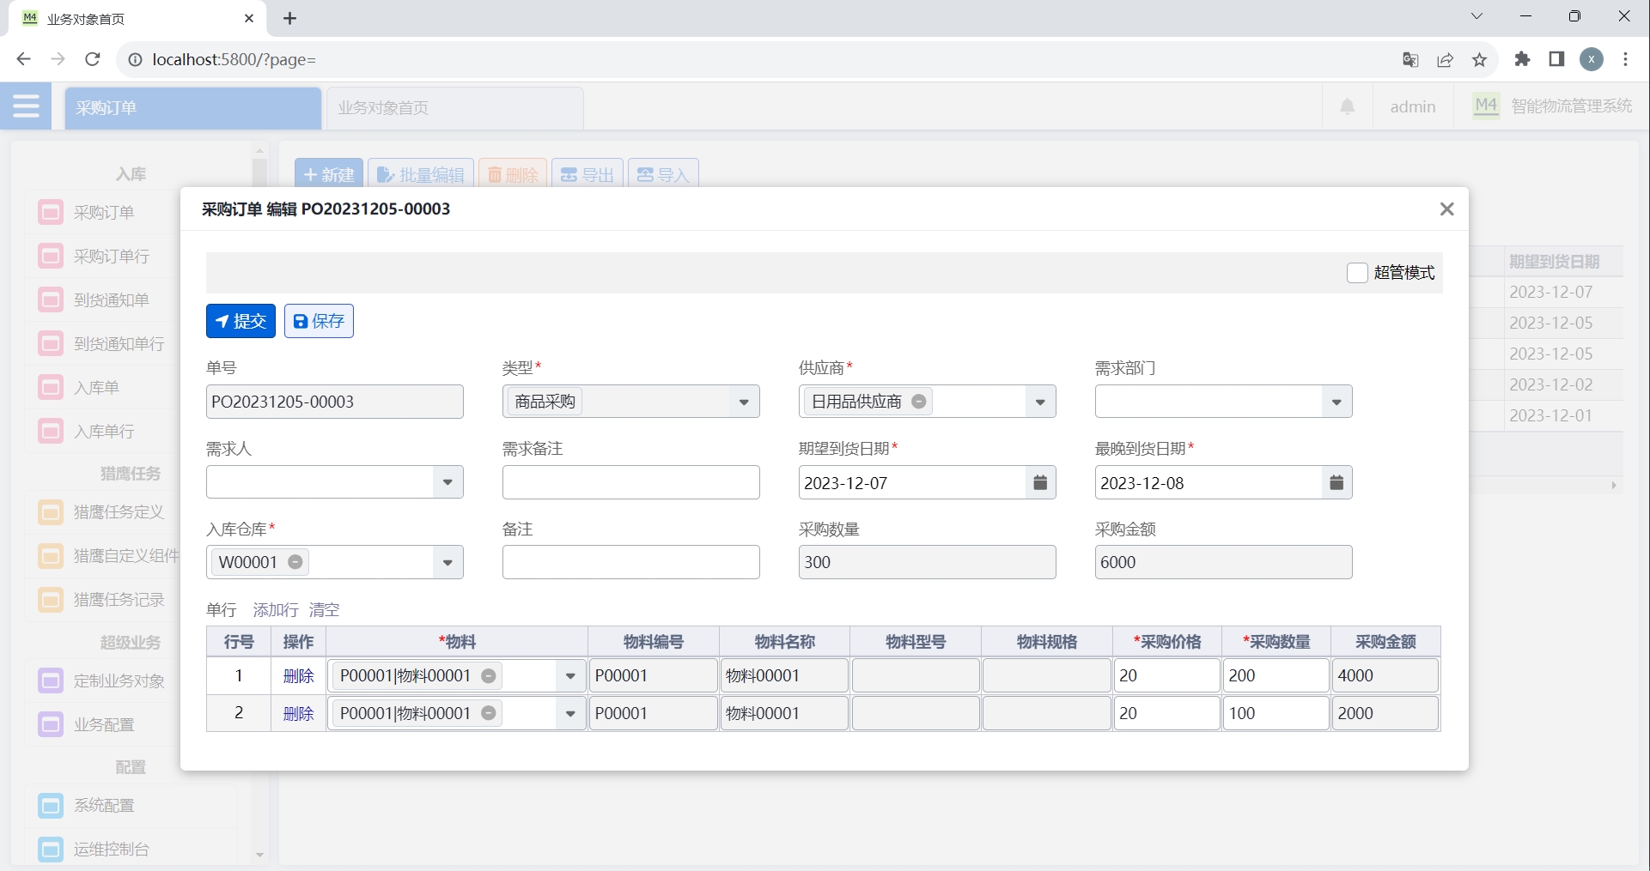Clear material tag in row 1
Viewport: 1650px width, 871px height.
pyautogui.click(x=489, y=675)
